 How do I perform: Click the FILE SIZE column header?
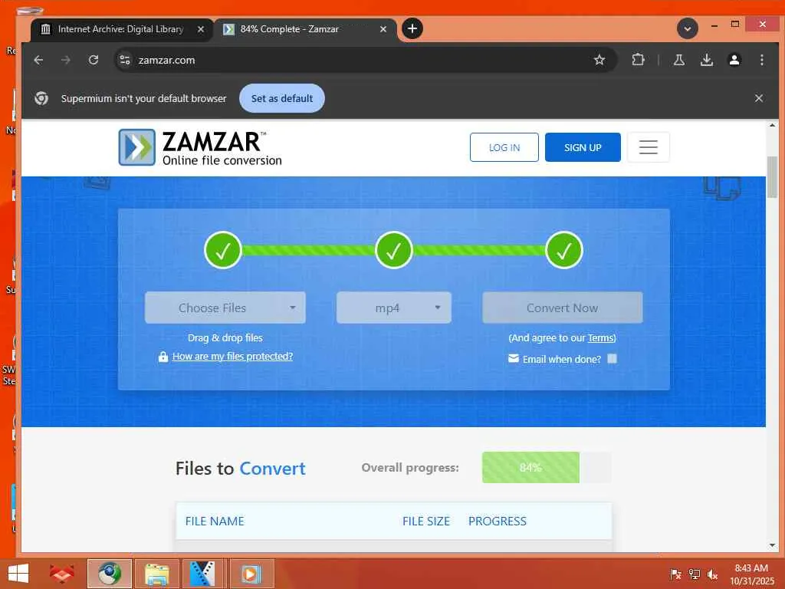tap(426, 521)
